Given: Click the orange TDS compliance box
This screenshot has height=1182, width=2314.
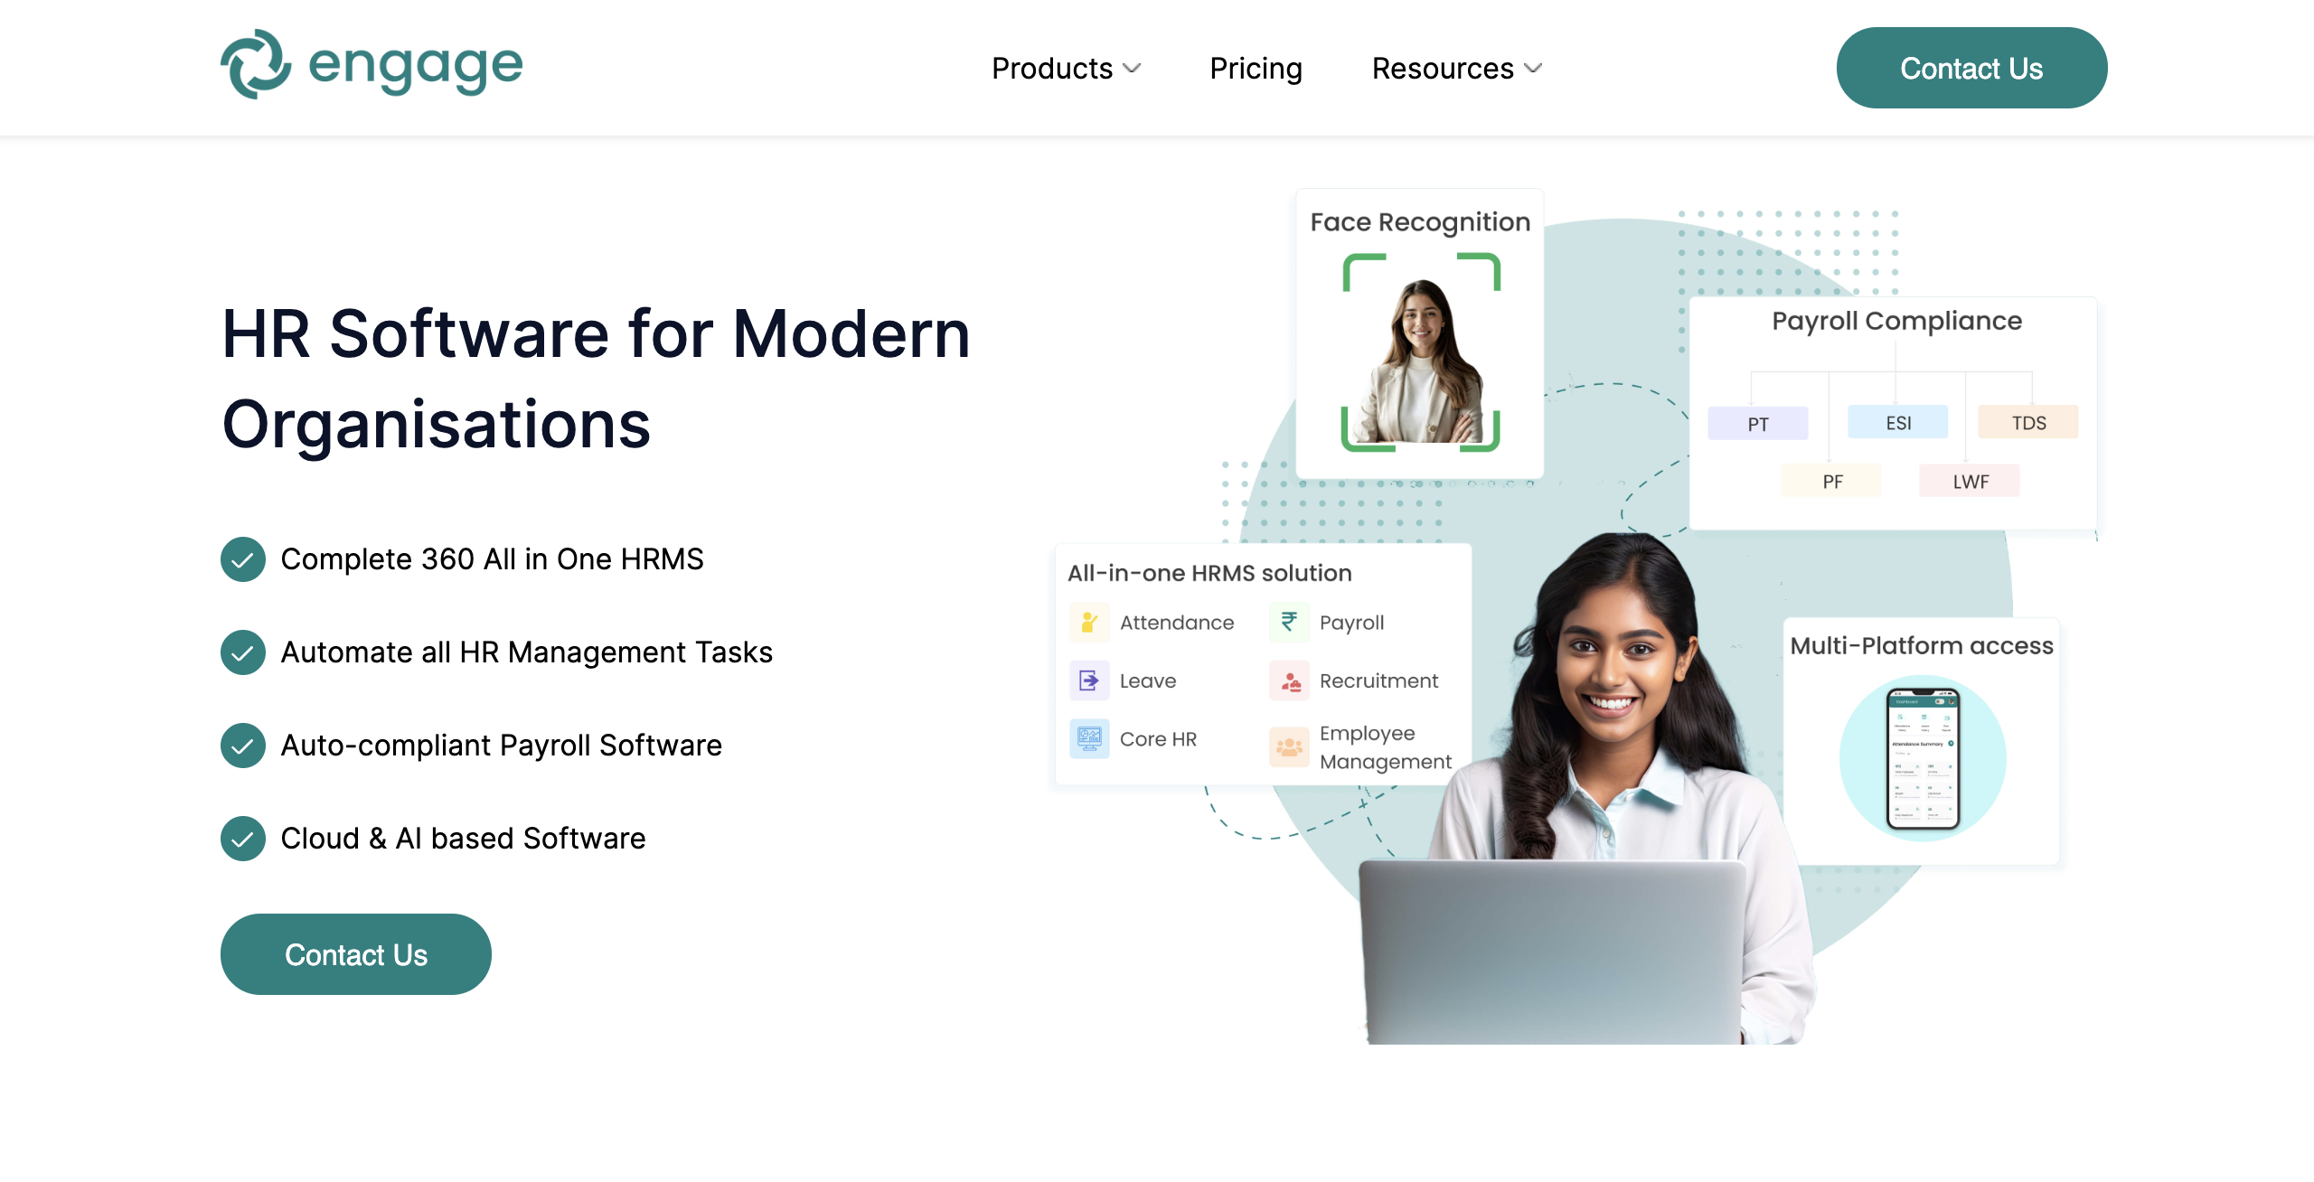Looking at the screenshot, I should (x=2028, y=423).
